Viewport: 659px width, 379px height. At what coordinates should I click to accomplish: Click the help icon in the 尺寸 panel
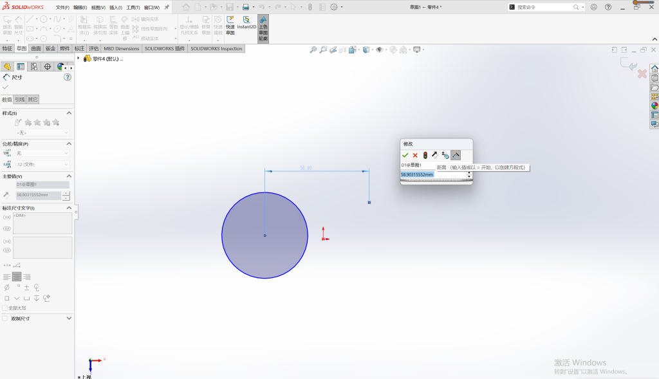(68, 77)
